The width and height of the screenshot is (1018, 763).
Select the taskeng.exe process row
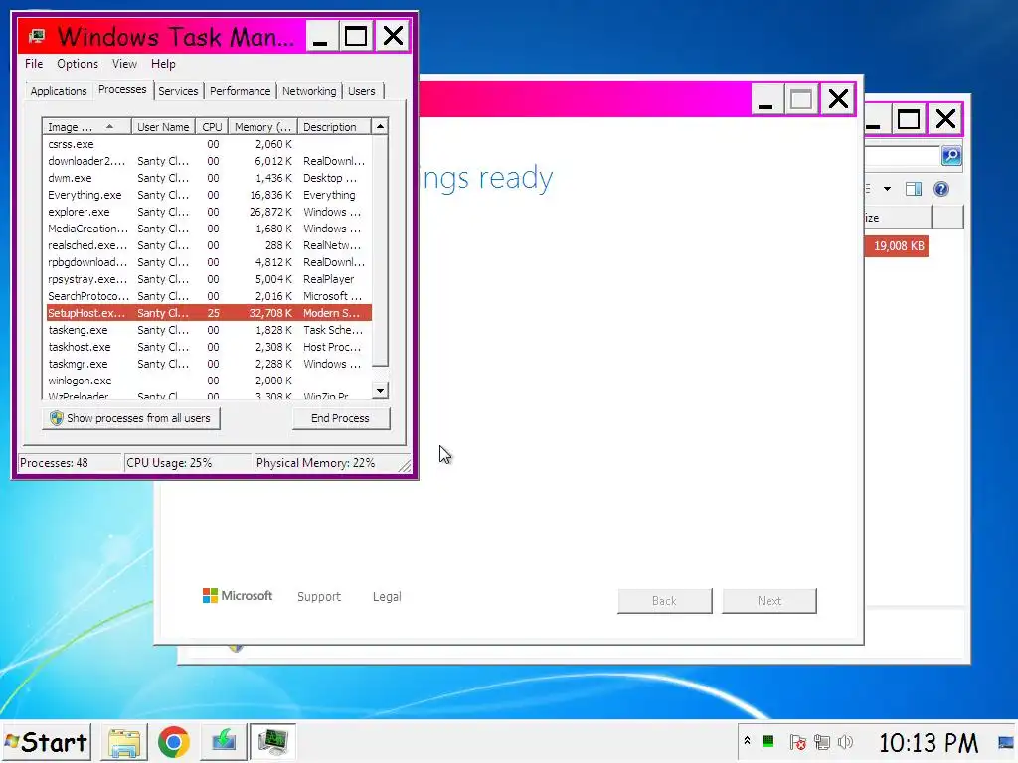pyautogui.click(x=208, y=330)
